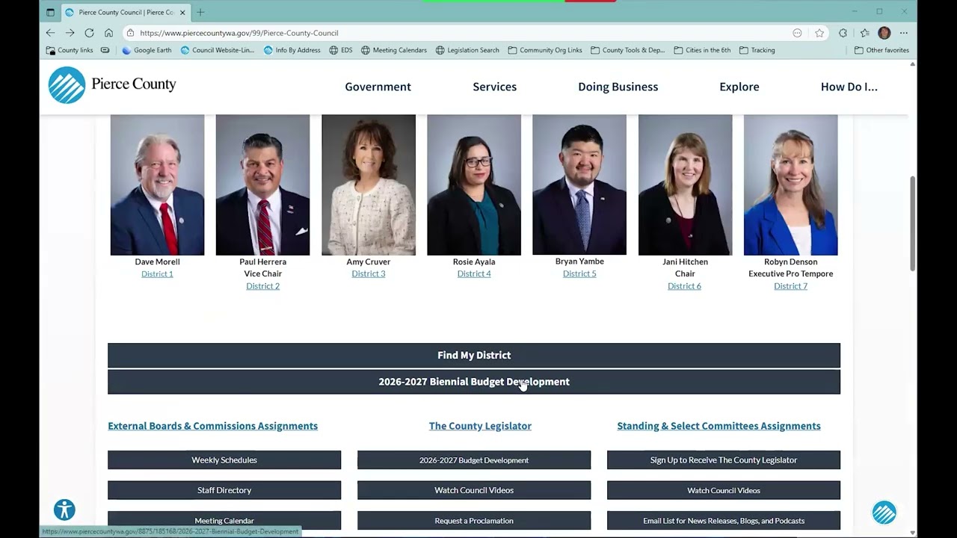
Task: Open the County links bookmark folder
Action: 70,50
